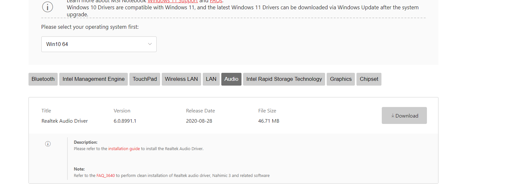This screenshot has height=191, width=507.
Task: Show the Graphics drivers tab
Action: click(x=341, y=79)
